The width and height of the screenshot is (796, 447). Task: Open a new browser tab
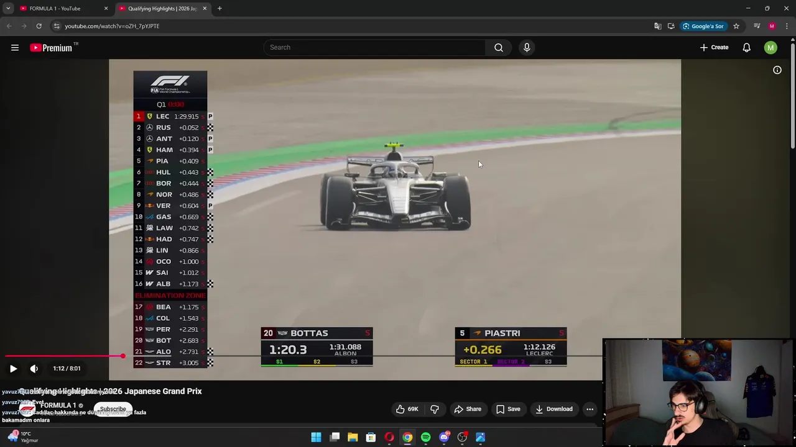(220, 9)
